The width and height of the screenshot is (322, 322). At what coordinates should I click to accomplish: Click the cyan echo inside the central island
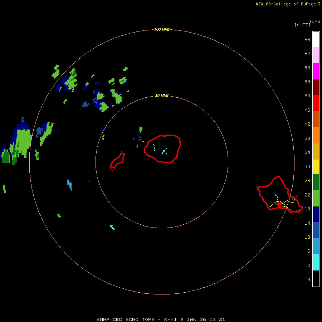pyautogui.click(x=164, y=152)
